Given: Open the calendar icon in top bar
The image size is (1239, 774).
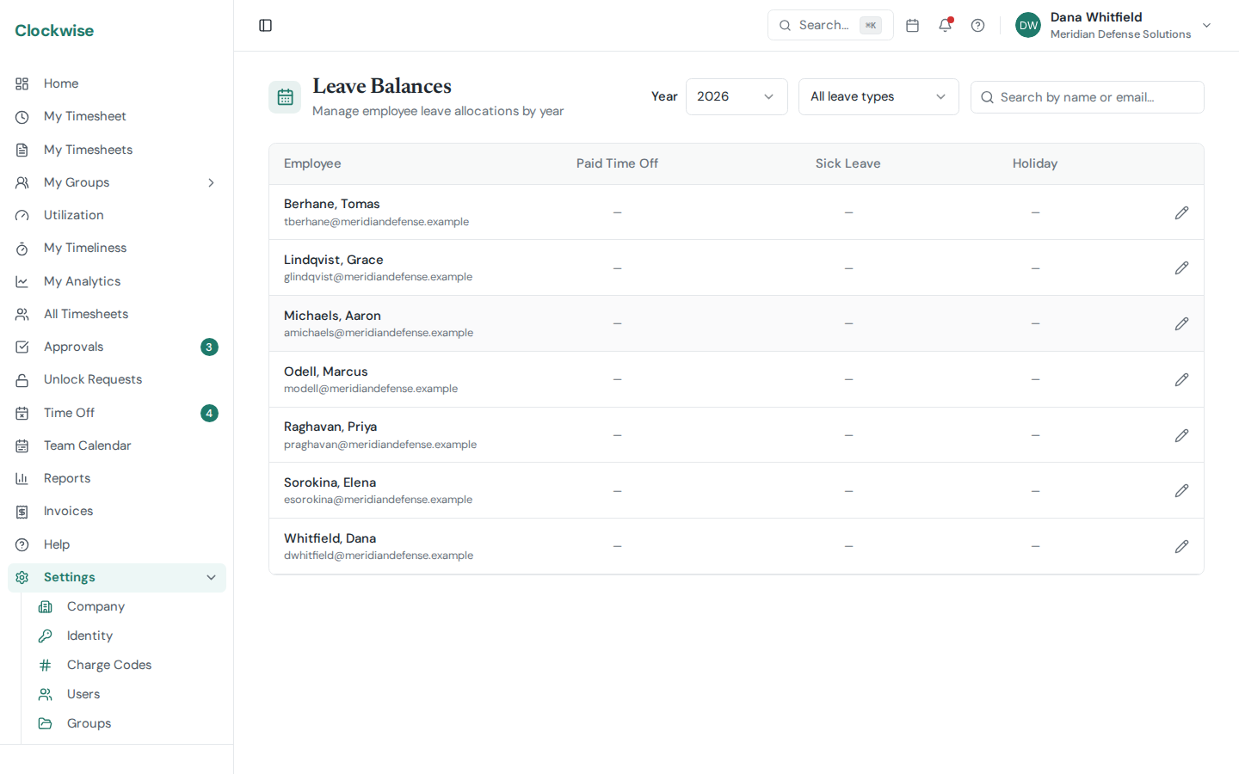Looking at the screenshot, I should (913, 26).
